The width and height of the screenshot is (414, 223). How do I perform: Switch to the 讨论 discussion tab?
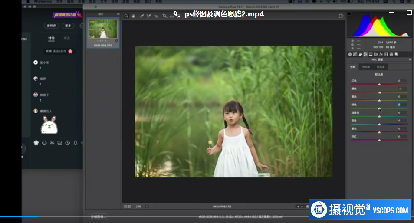click(x=52, y=38)
